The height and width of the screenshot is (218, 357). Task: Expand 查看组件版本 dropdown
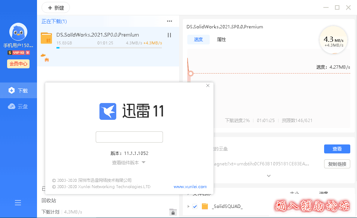click(129, 162)
